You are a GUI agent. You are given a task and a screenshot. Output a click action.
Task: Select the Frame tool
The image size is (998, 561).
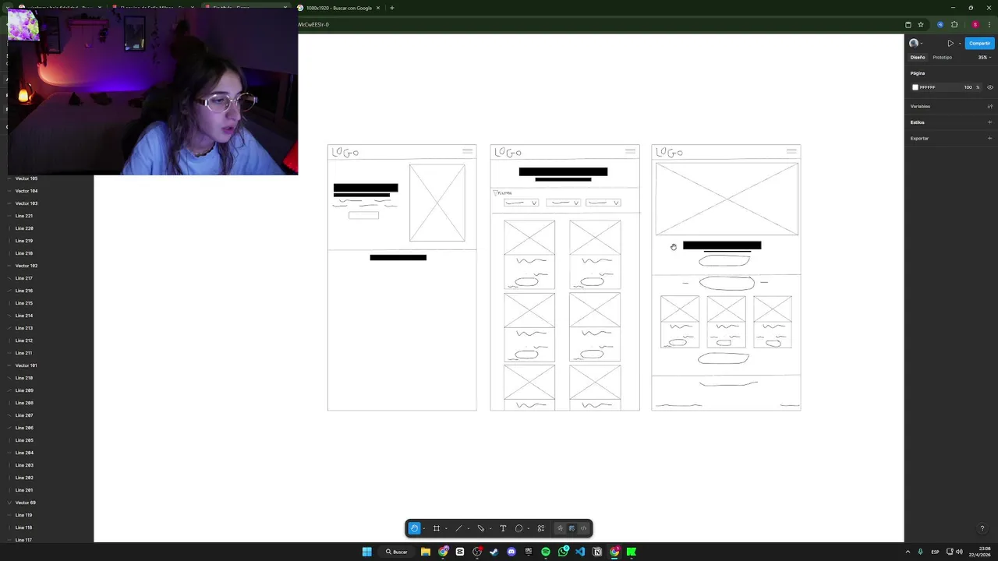point(437,528)
